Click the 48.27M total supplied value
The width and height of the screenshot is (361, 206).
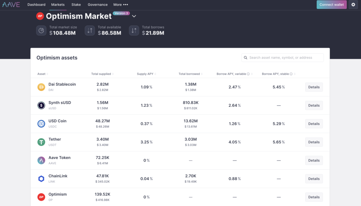pyautogui.click(x=103, y=121)
